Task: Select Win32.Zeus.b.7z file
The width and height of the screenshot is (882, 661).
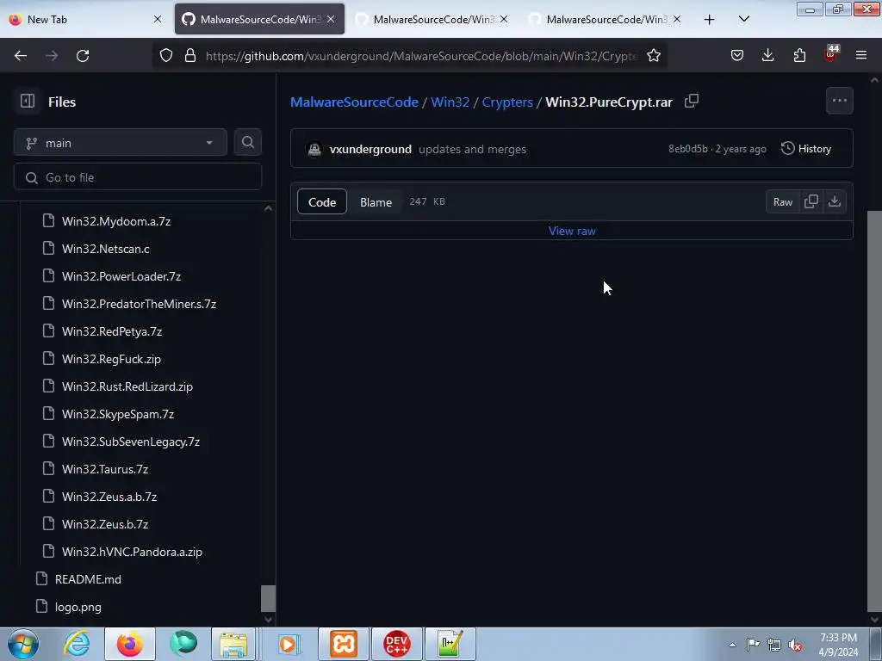Action: point(104,524)
